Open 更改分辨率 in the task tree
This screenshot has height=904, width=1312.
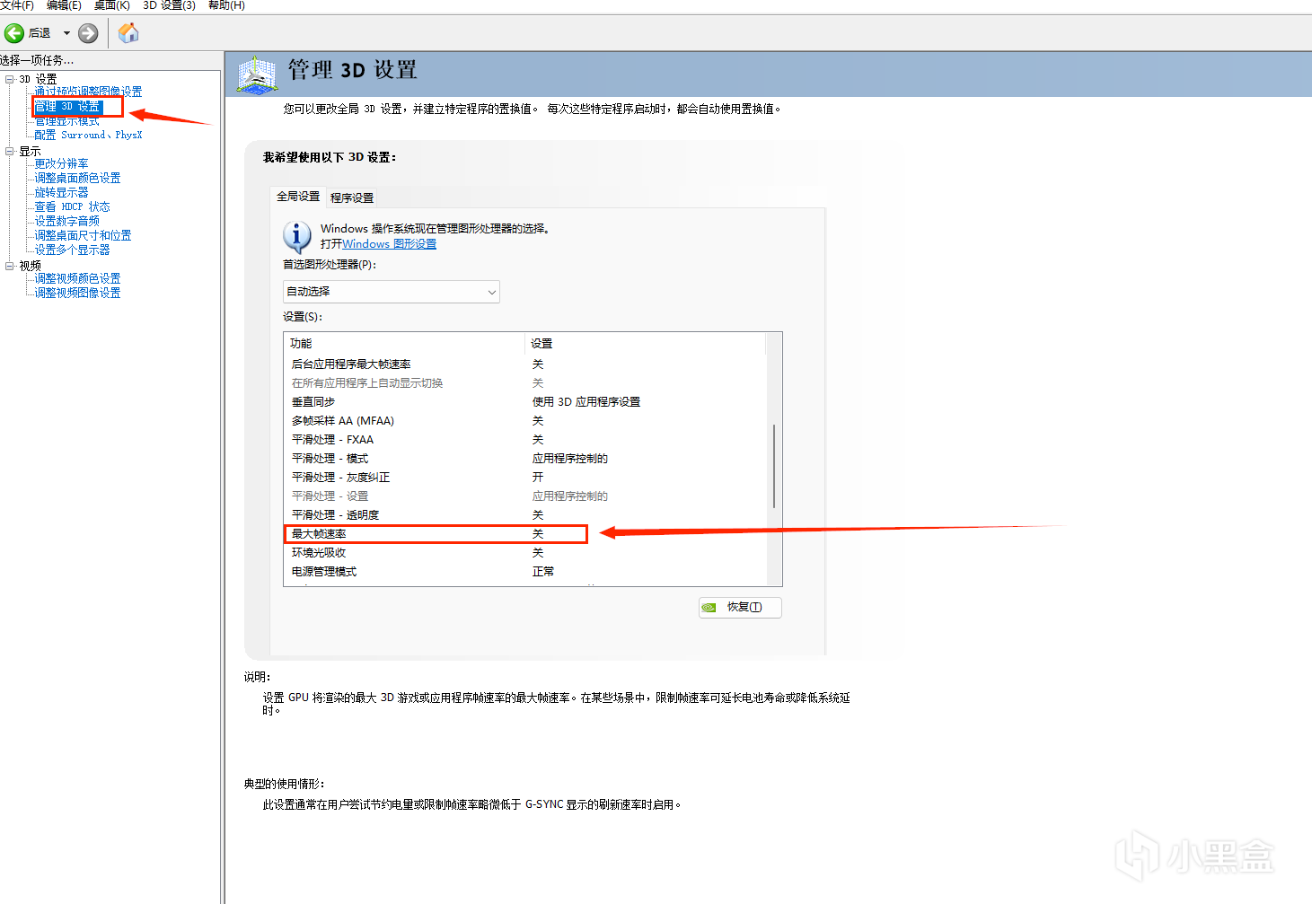61,163
